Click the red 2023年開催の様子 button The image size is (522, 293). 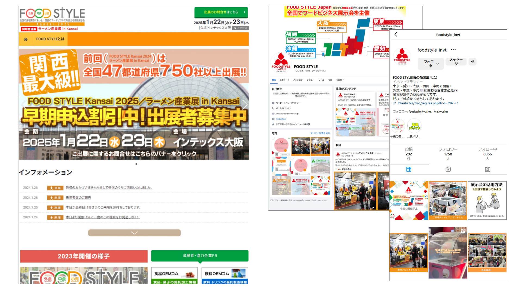click(84, 256)
